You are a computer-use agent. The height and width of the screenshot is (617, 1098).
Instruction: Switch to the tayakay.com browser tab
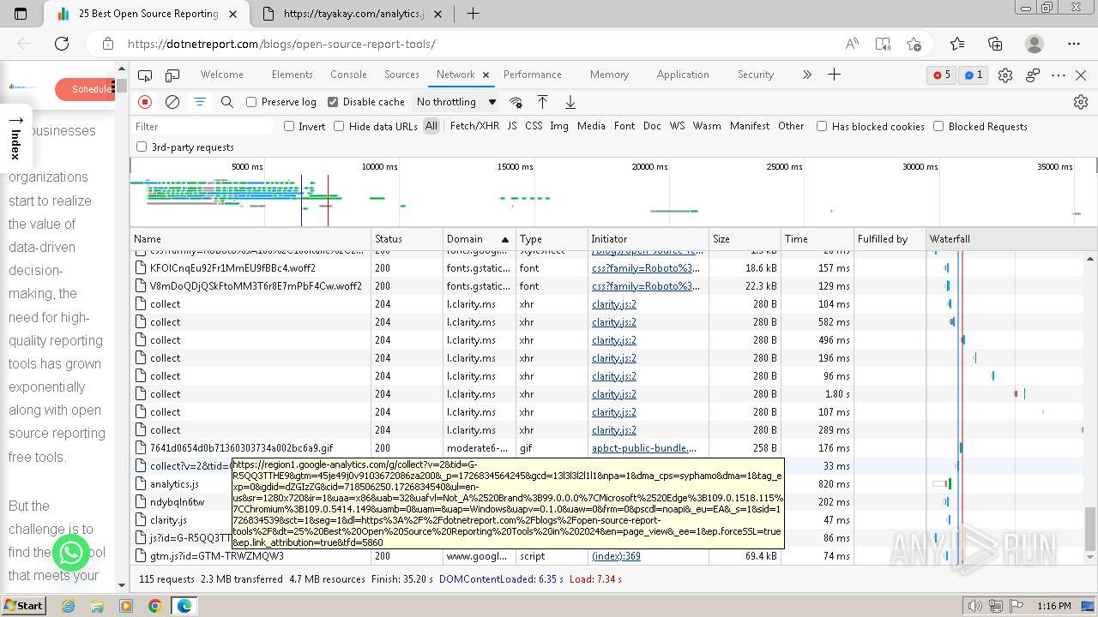tap(354, 14)
